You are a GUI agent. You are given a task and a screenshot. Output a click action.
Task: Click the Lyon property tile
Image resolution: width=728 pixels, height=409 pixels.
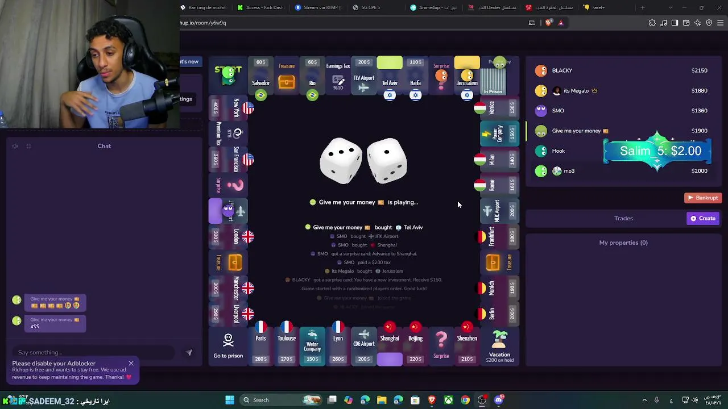click(338, 347)
